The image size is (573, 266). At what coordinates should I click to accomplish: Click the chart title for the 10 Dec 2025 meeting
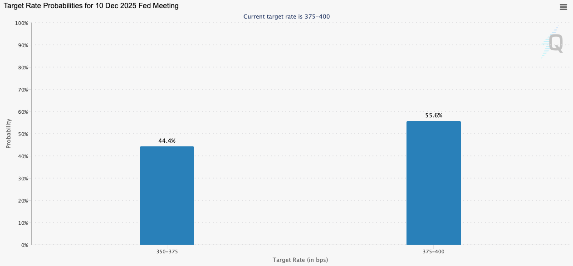[91, 6]
